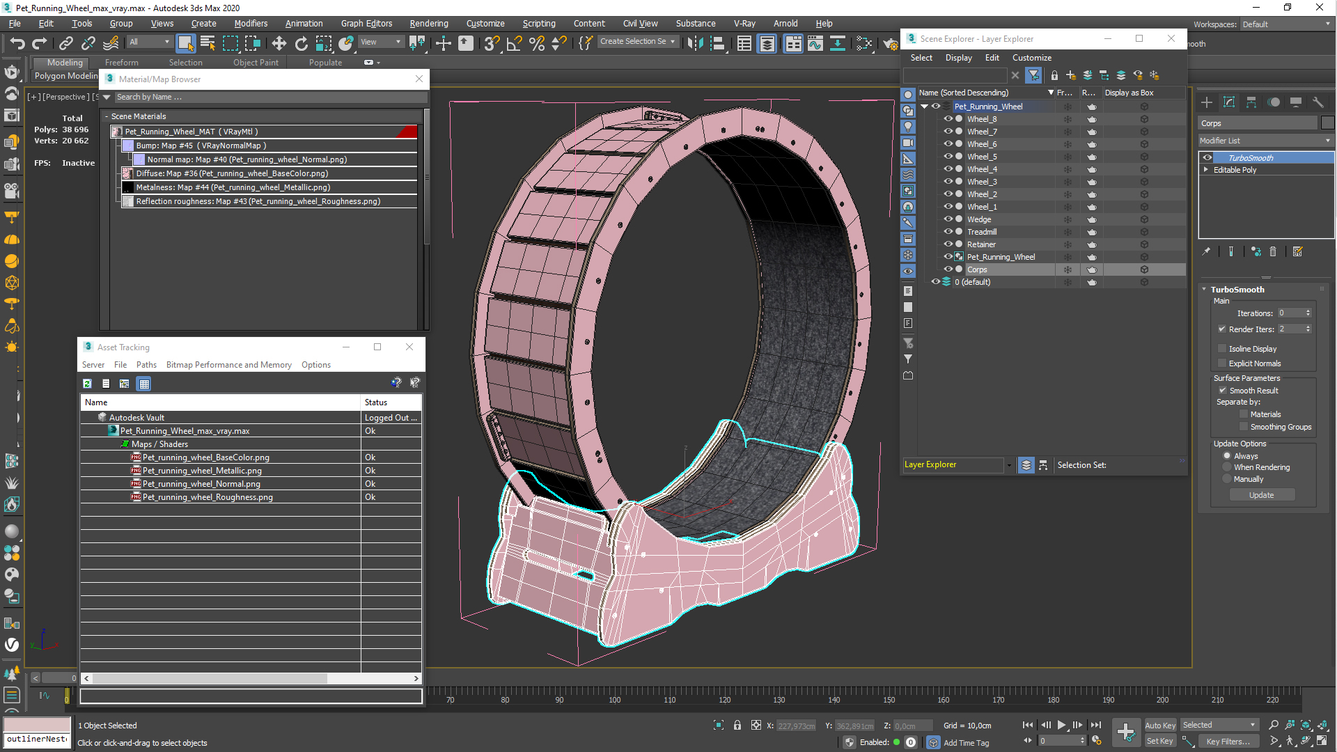
Task: Activate the Select and Link tool
Action: coord(65,43)
